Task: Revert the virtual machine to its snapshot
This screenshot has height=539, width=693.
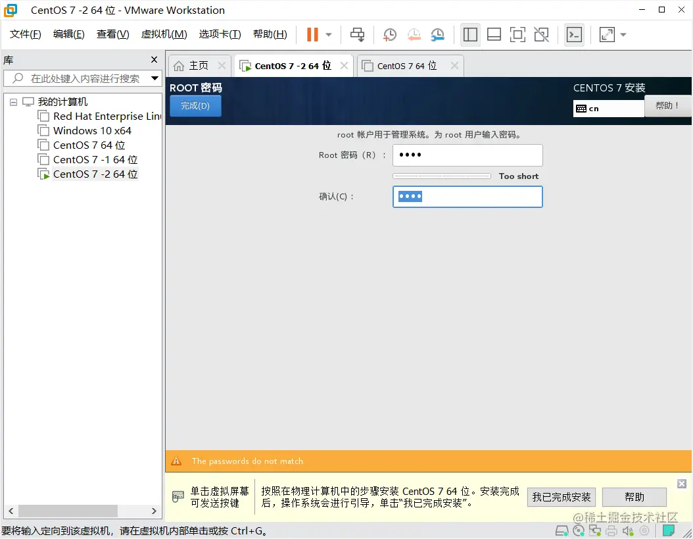Action: tap(414, 34)
